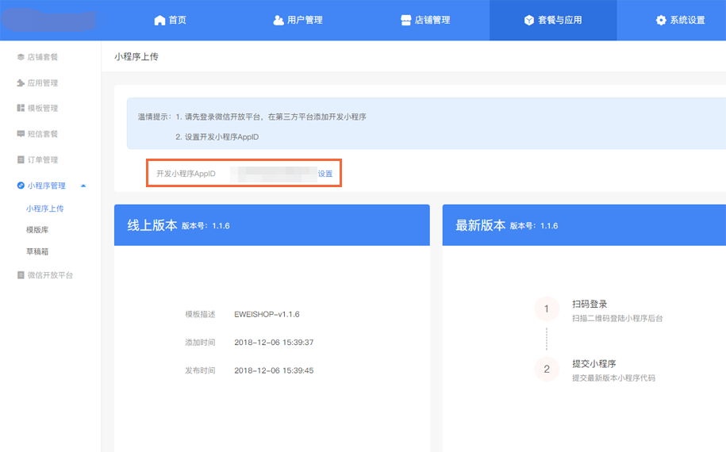
Task: Click step 1 扫码登录 circle
Action: 546,308
